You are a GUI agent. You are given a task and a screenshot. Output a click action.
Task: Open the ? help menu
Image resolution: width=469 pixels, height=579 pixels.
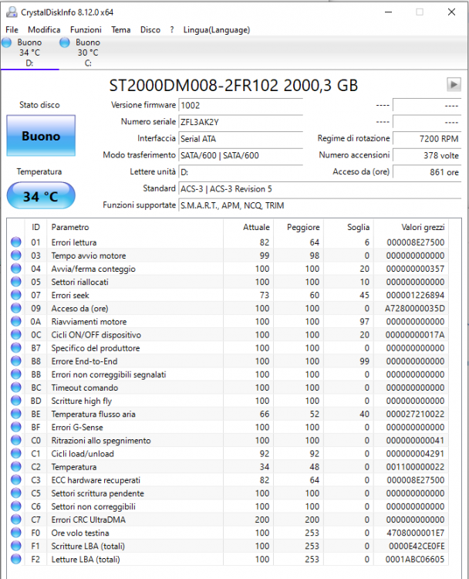(172, 29)
